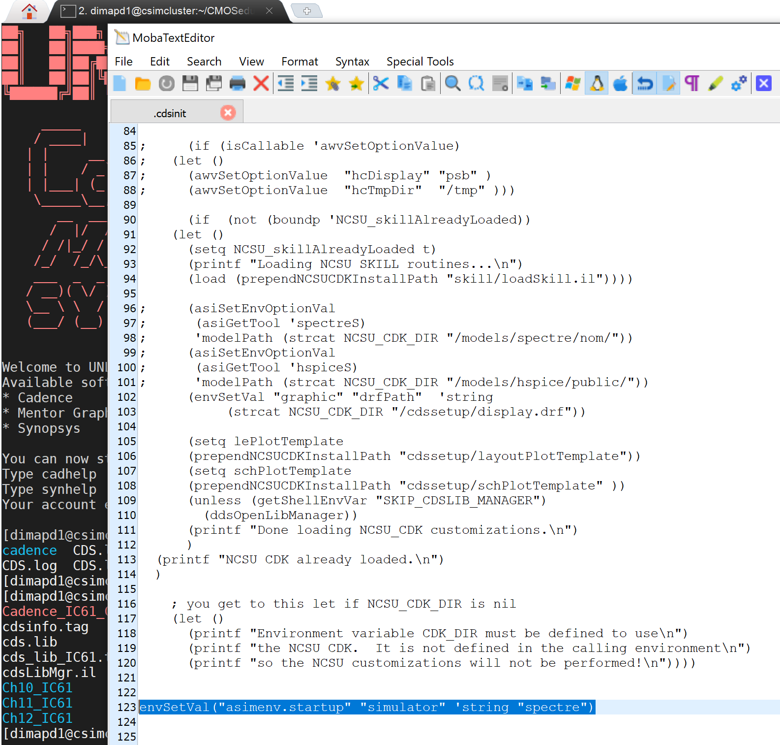Close the dimapd1@csimcluster session tab
Viewport: 780px width, 745px height.
tap(270, 11)
